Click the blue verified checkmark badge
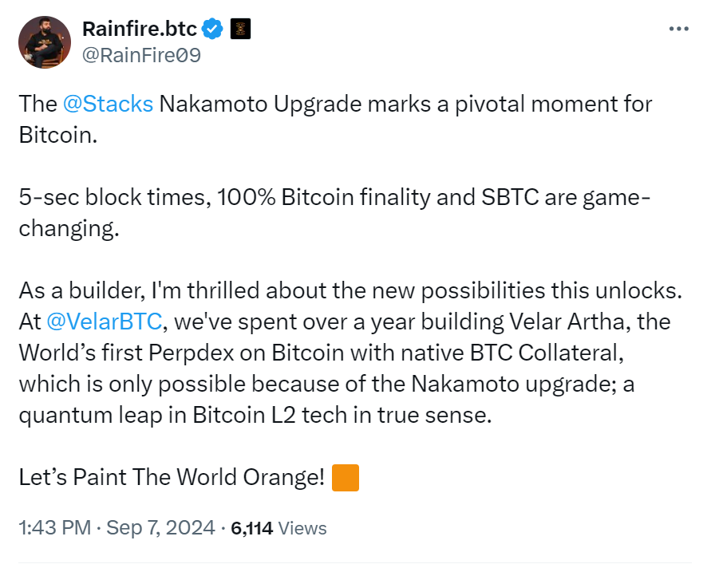 point(212,30)
